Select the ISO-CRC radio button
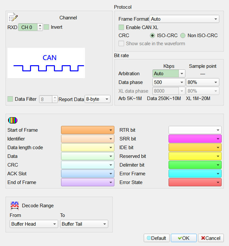 [x=152, y=36]
